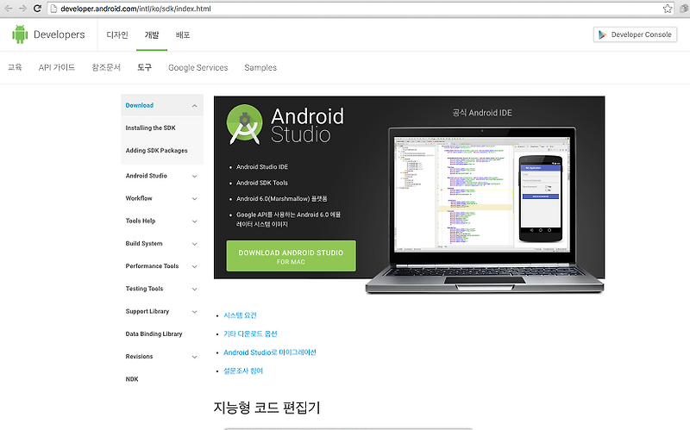Click the extension icon right of the bookmark star
Viewport: 690px width, 430px height.
pos(685,9)
